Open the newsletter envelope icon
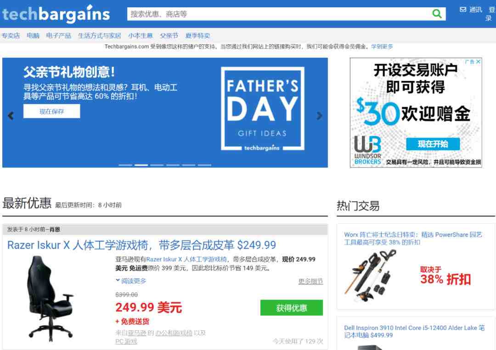The width and height of the screenshot is (496, 350). click(463, 10)
